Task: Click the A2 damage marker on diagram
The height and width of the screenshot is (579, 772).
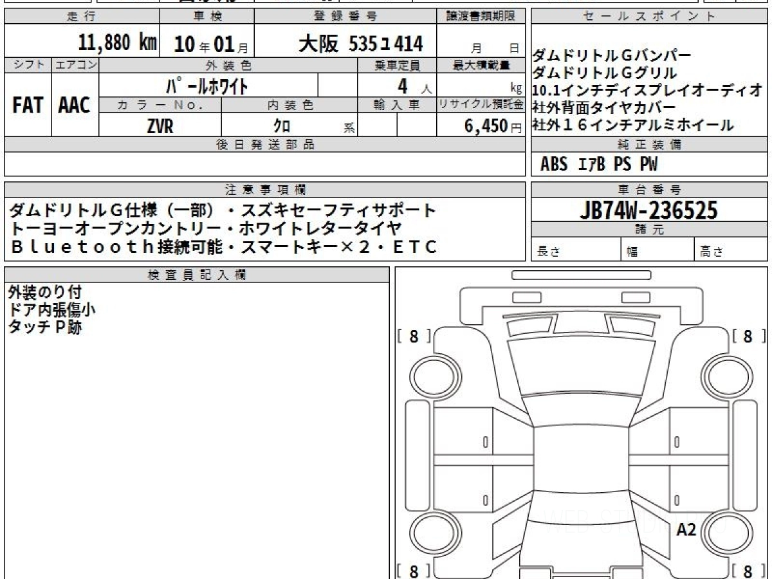Action: tap(686, 530)
